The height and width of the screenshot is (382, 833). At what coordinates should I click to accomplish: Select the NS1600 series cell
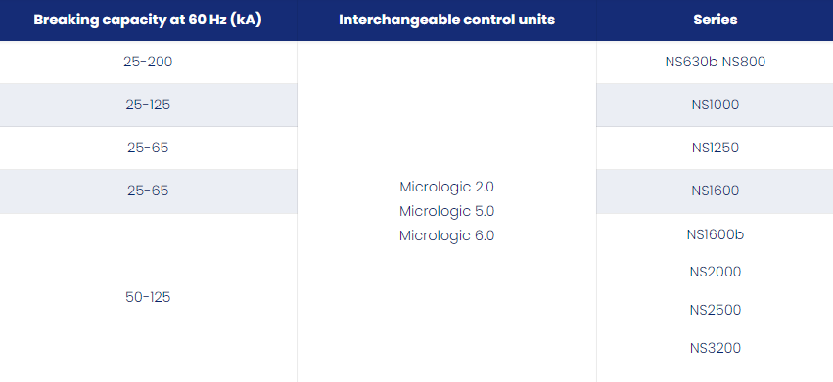point(716,191)
